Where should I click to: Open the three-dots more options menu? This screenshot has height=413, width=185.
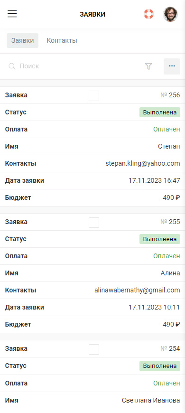(172, 66)
